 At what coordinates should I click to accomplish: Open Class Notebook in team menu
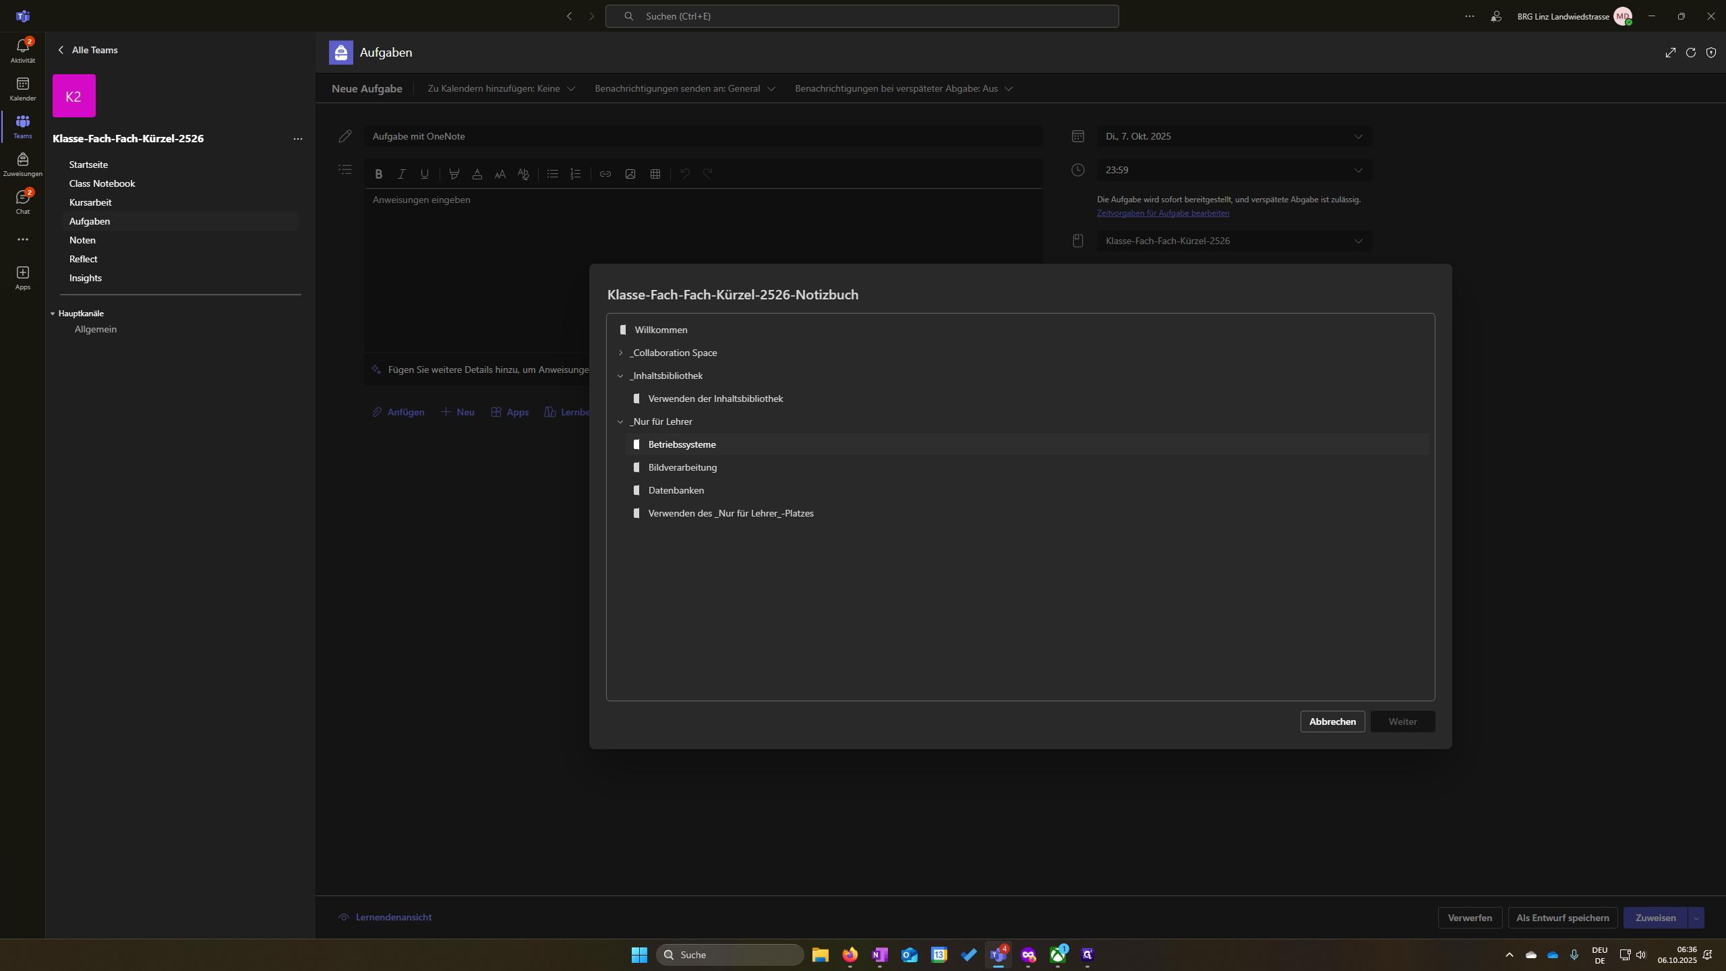102,183
